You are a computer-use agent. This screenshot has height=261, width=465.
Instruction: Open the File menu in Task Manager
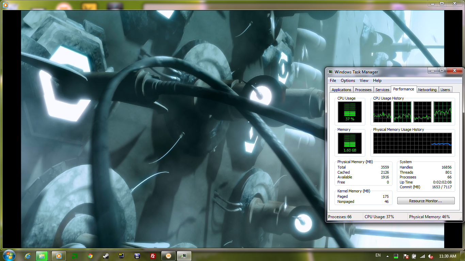(333, 81)
